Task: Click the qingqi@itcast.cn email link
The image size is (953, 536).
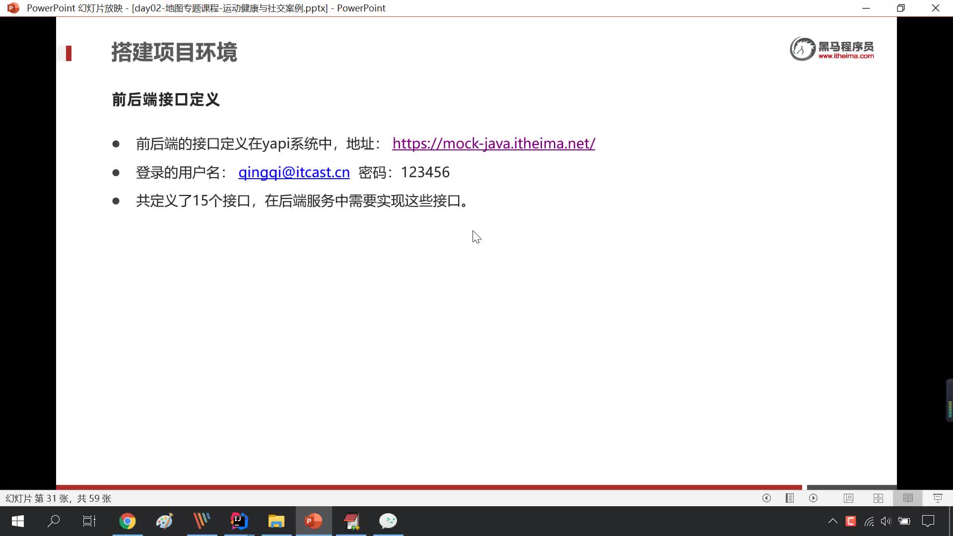Action: coord(294,172)
